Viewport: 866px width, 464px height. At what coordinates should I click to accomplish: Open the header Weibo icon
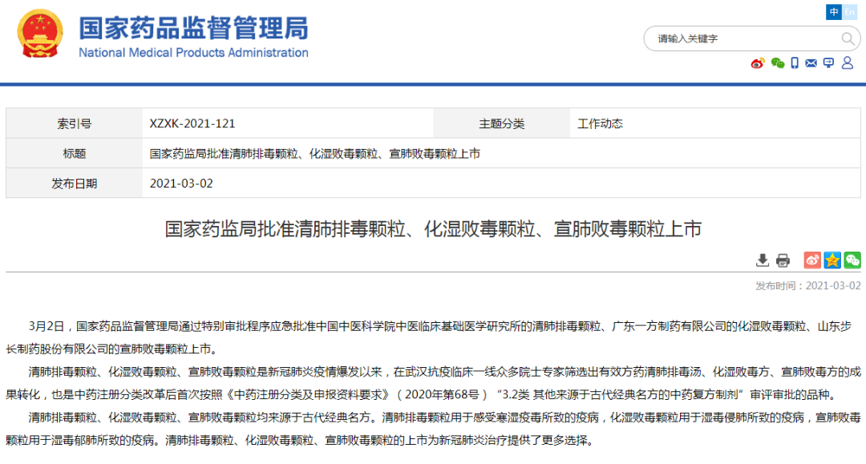click(758, 63)
